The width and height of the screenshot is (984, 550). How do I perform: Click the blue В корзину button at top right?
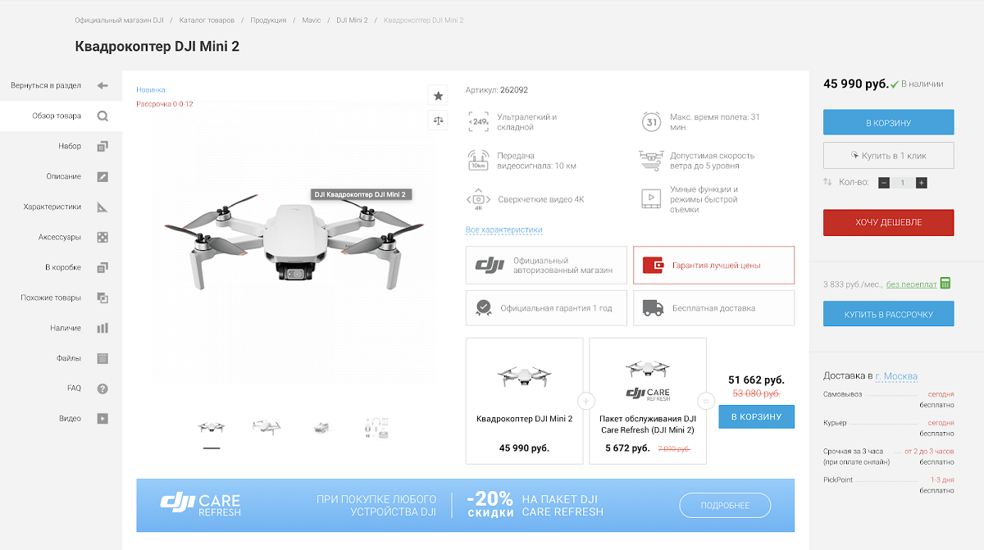tap(889, 123)
